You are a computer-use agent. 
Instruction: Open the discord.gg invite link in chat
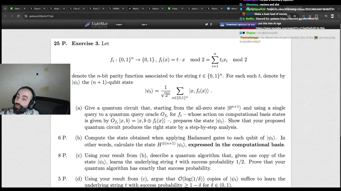(x=299, y=19)
